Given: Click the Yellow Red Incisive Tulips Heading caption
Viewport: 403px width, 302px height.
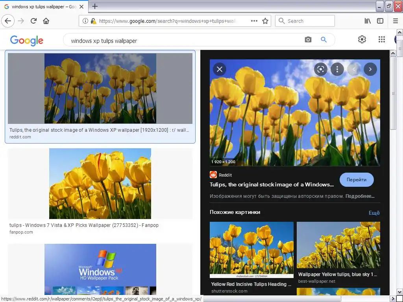Looking at the screenshot, I should tap(251, 284).
